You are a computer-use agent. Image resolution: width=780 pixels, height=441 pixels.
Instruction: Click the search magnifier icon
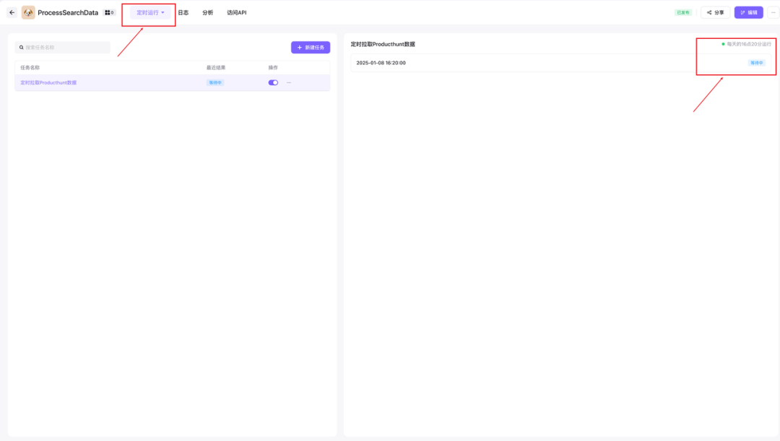tap(22, 47)
